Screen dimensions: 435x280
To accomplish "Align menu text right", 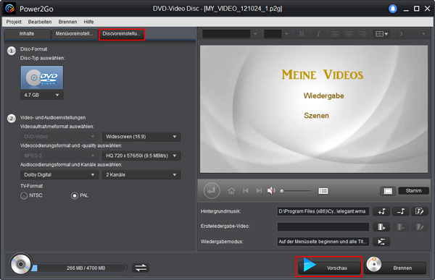I will (362, 34).
